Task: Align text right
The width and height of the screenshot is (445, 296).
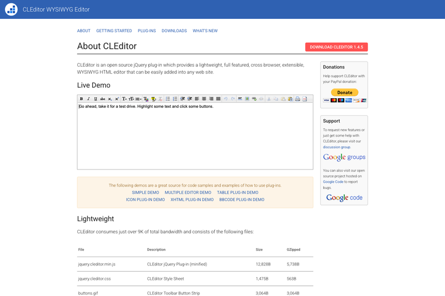Action: (211, 99)
